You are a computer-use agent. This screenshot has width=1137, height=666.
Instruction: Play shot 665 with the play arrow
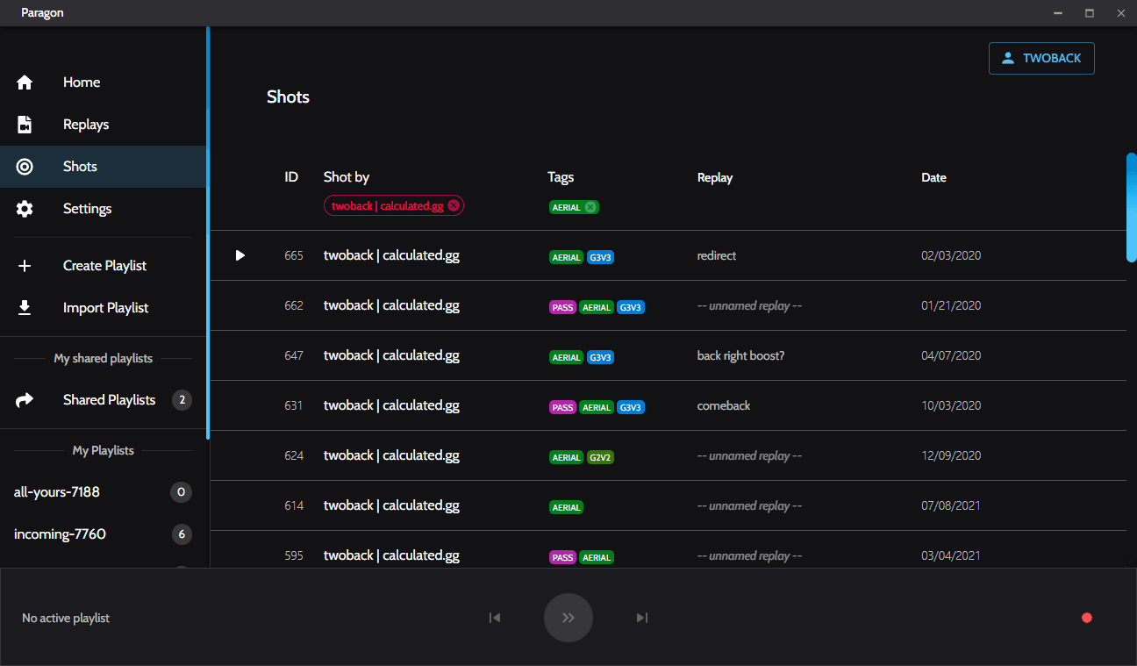pyautogui.click(x=240, y=255)
